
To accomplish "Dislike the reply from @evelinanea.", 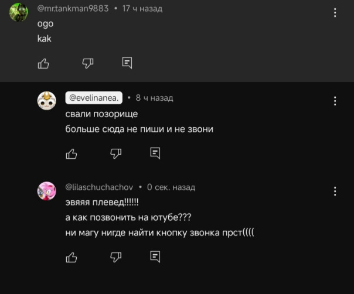I will point(116,153).
